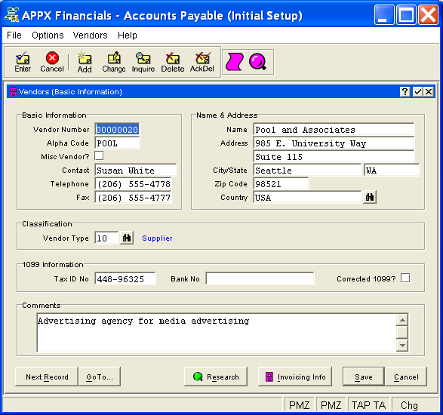This screenshot has height=415, width=443.
Task: Maximize the APPX Financials window
Action: coord(406,14)
